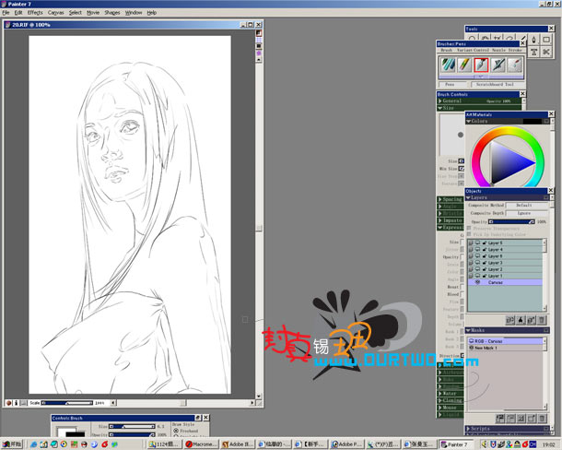Select the Rectangular selection tool
This screenshot has height=450, width=562.
pos(546,40)
